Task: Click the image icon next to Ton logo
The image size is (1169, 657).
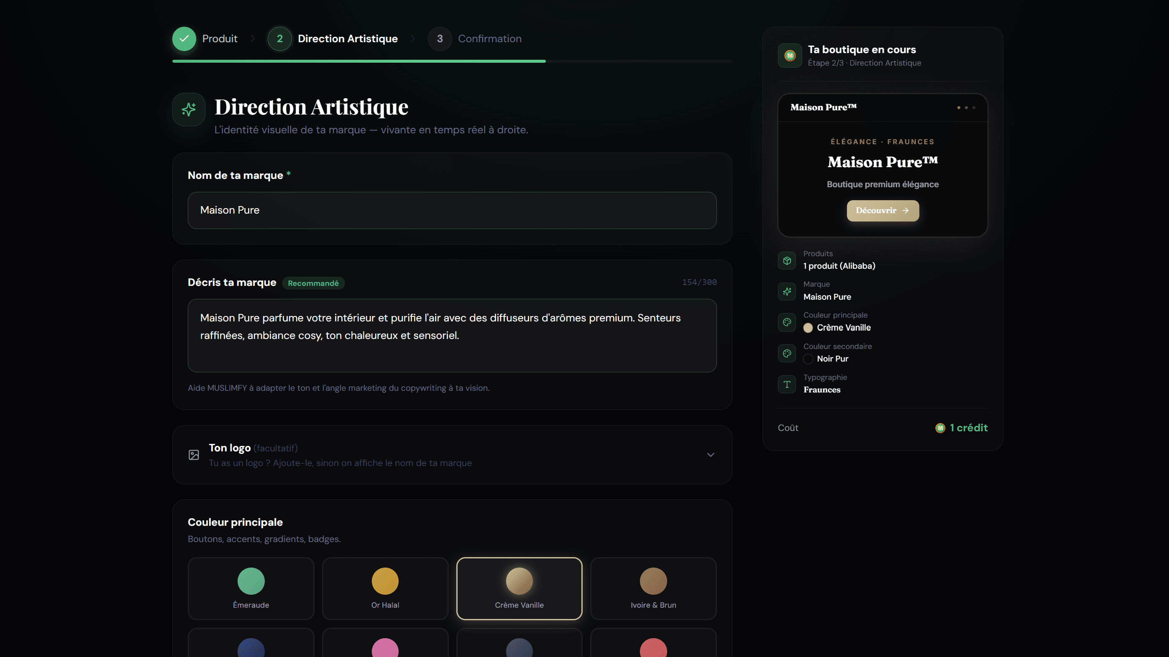Action: coord(194,455)
